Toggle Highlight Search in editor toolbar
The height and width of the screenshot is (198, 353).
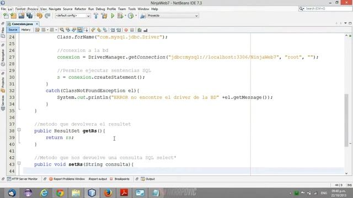tap(80, 30)
